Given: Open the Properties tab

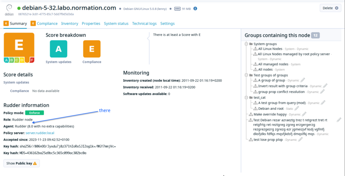Looking at the screenshot, I should 91,24.
